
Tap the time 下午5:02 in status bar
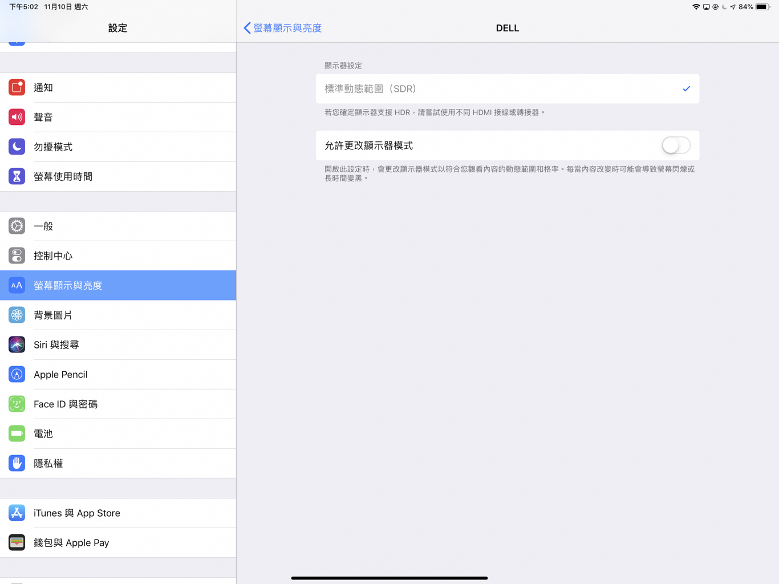(x=23, y=7)
